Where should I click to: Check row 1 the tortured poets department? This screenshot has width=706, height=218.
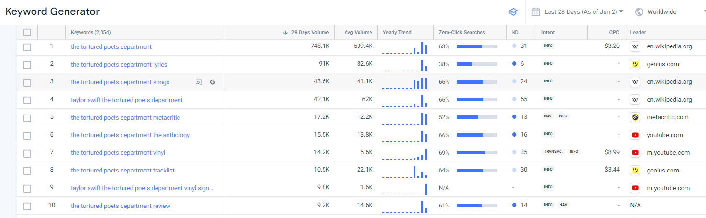click(27, 47)
